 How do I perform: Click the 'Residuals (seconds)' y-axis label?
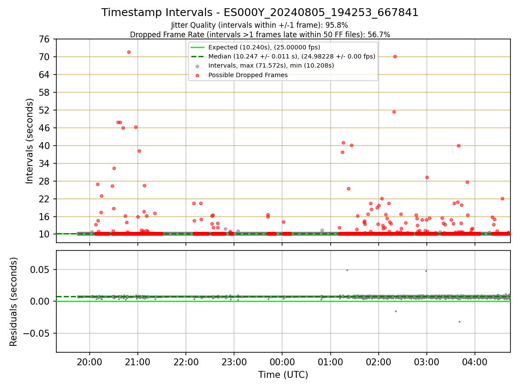tap(14, 302)
